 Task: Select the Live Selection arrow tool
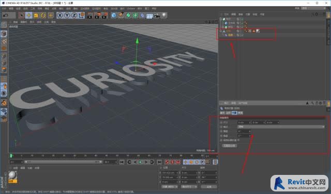pyautogui.click(x=21, y=15)
